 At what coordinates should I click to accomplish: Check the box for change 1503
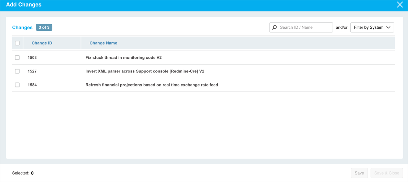pos(17,58)
